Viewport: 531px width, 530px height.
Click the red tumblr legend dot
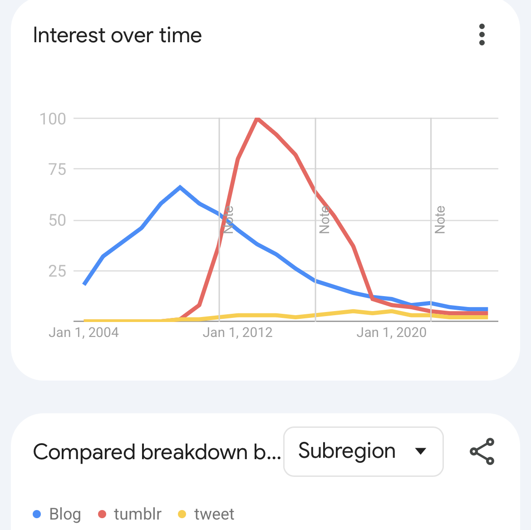point(102,514)
